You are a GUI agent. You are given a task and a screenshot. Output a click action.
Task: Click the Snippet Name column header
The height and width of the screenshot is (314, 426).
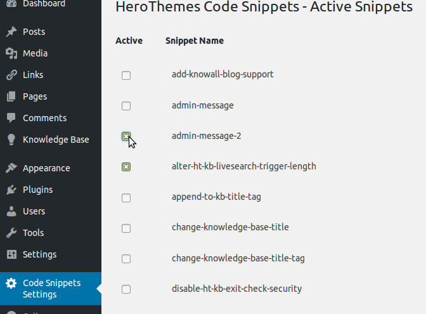(195, 41)
